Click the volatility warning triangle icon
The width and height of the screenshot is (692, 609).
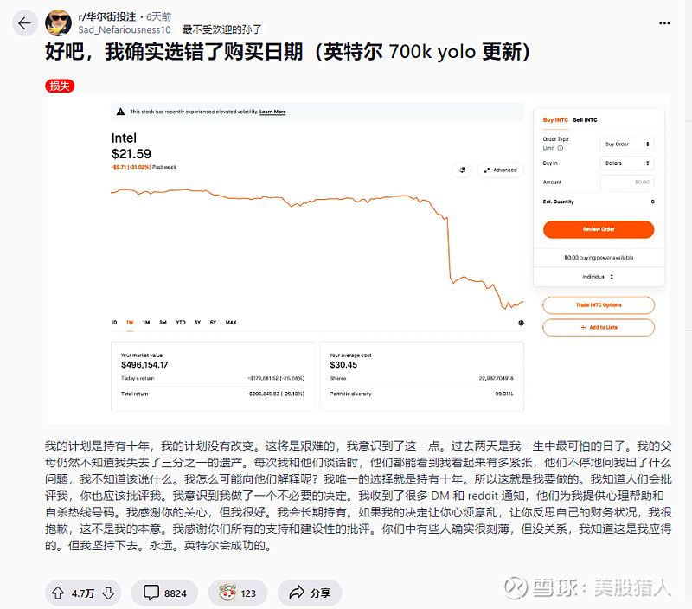[120, 112]
